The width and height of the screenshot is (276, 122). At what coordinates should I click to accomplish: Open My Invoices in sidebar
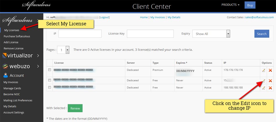tap(11, 82)
